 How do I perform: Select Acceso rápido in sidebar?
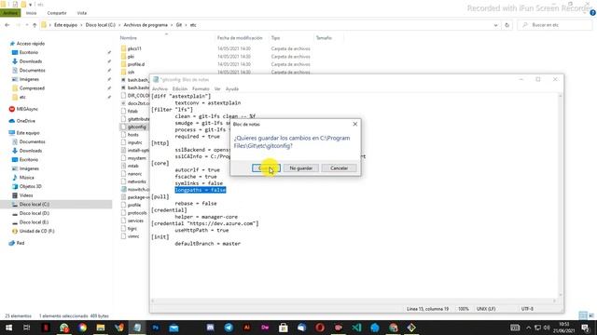tap(31, 44)
